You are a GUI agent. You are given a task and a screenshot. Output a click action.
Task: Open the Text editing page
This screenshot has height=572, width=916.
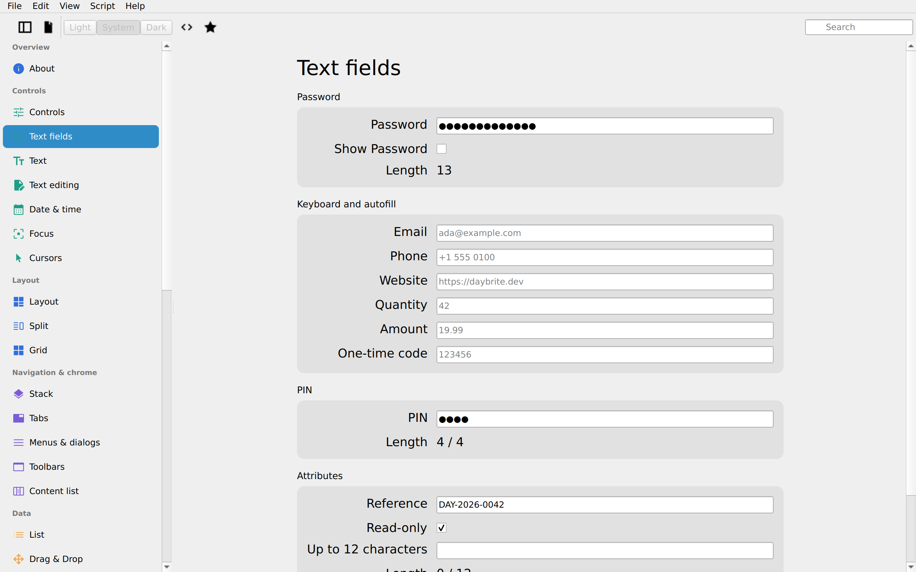[81, 185]
